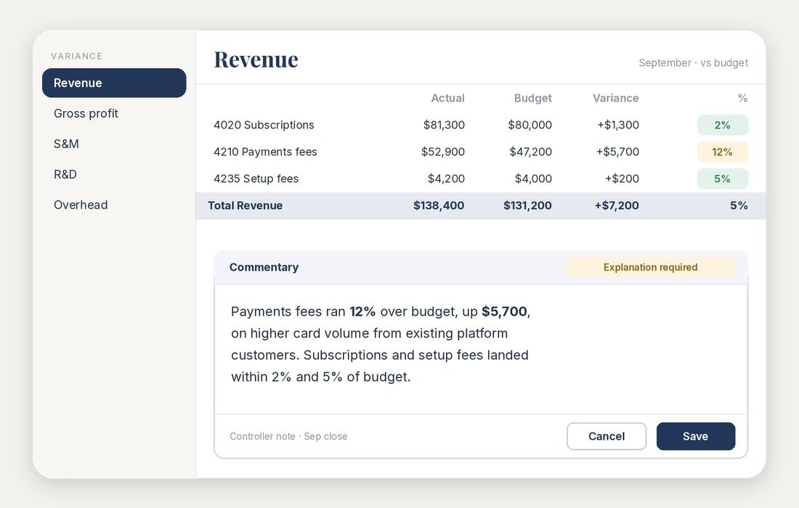
Task: Click the 2% Subscriptions variance badge
Action: (x=723, y=126)
